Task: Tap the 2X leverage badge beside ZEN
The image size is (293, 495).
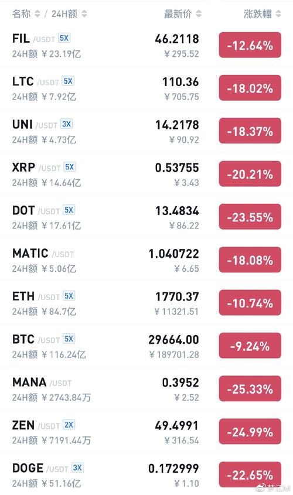Action: pyautogui.click(x=69, y=425)
